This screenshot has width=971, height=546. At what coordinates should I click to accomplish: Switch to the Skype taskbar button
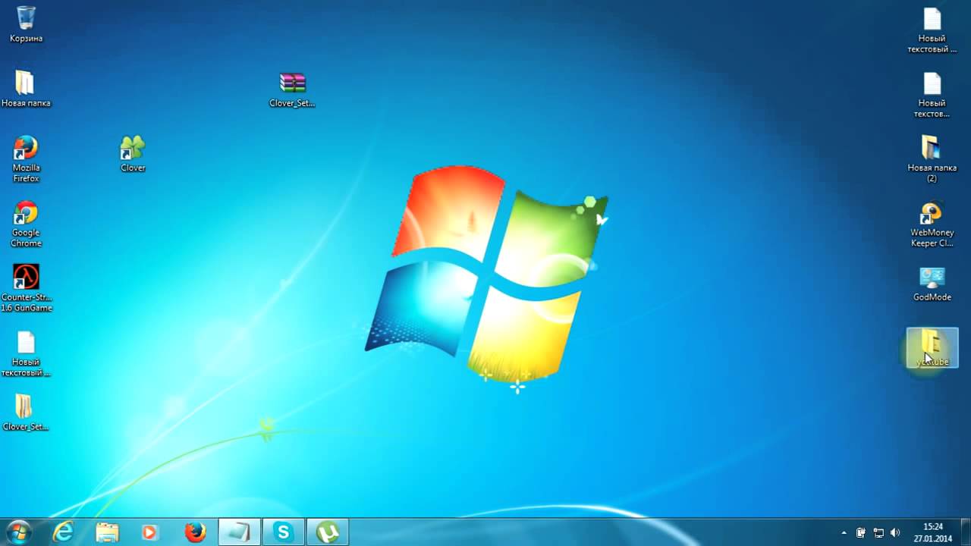click(284, 532)
